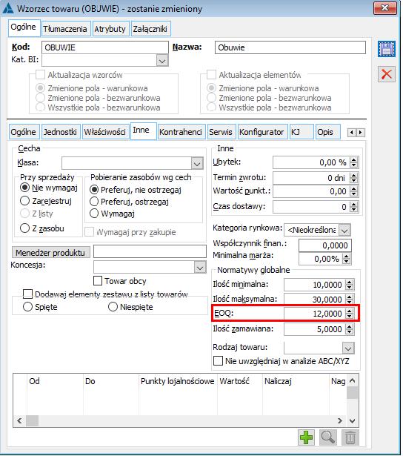Check Nie uwzględniaj w analizie ABC/XYZ
403x456 pixels.
click(x=218, y=361)
